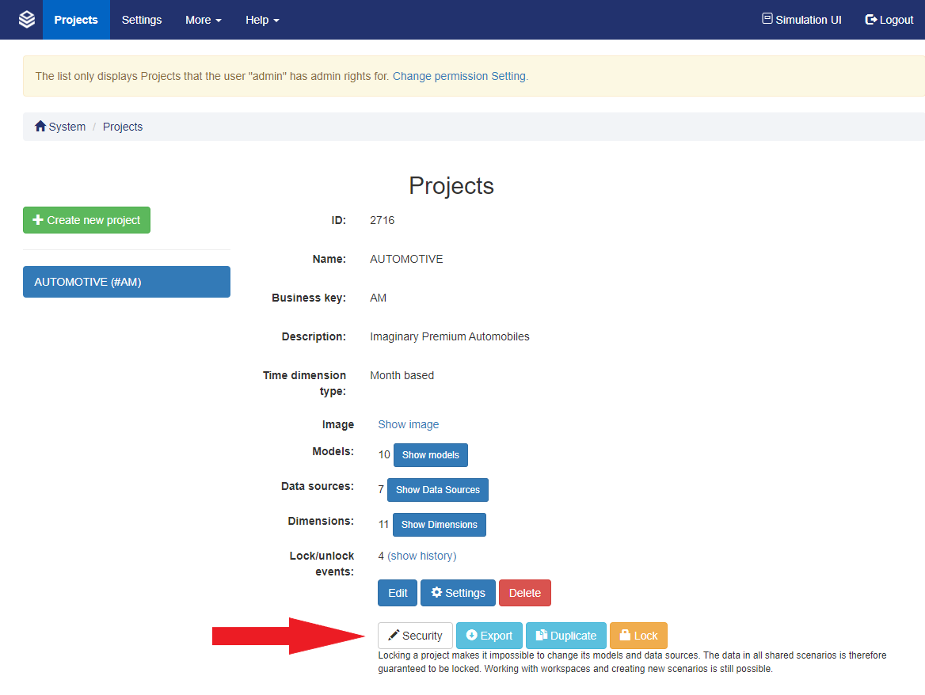Open the Projects tab in navbar
The image size is (925, 695).
[76, 20]
